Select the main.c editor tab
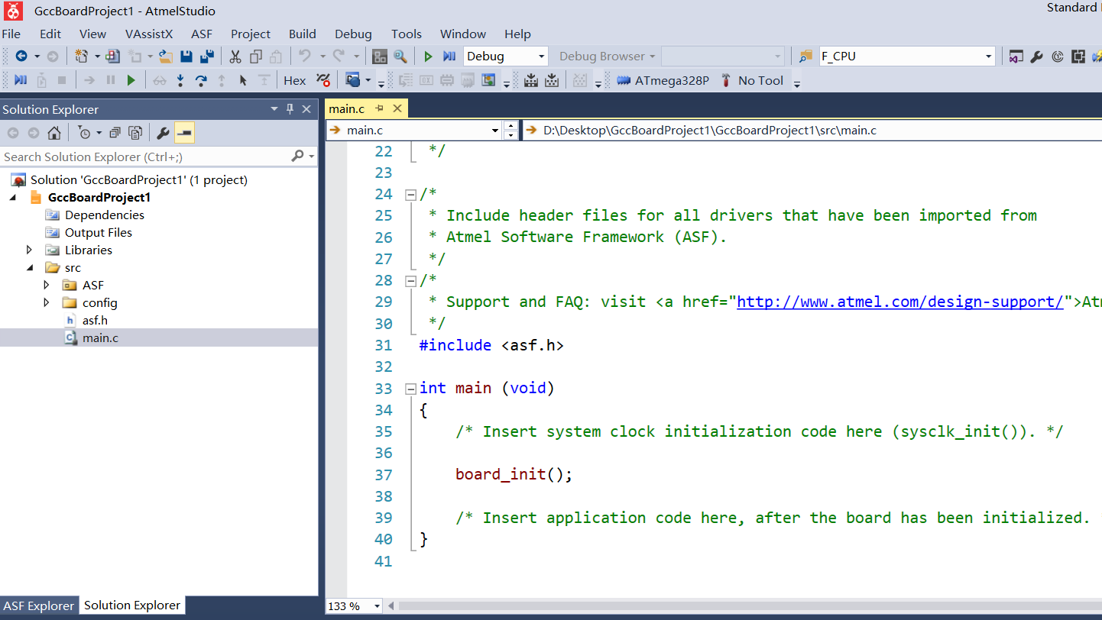This screenshot has height=620, width=1102. (x=347, y=108)
